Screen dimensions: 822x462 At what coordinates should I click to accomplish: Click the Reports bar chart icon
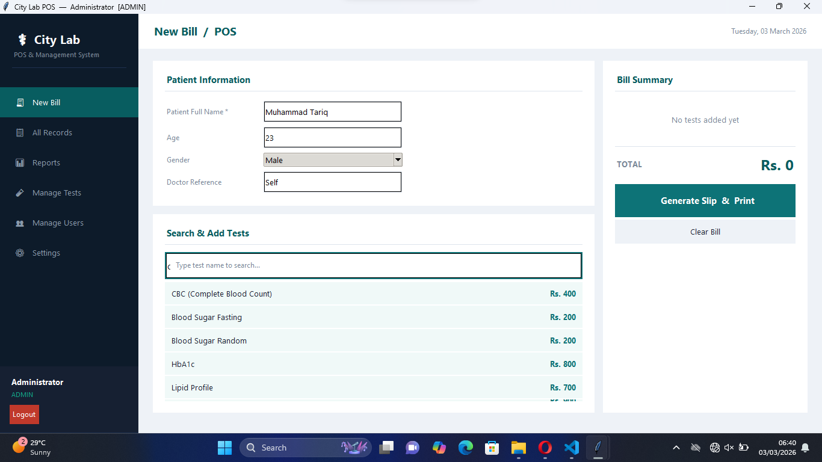[x=20, y=163]
